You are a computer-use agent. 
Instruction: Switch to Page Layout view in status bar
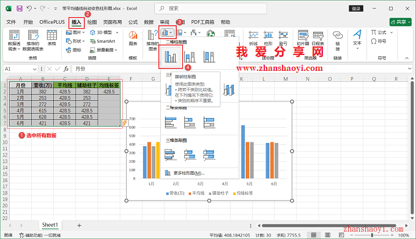click(328, 235)
